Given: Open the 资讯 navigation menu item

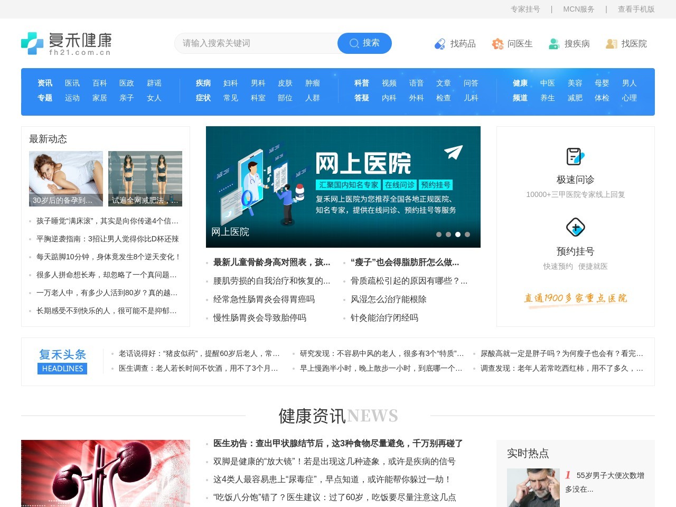Looking at the screenshot, I should 44,83.
